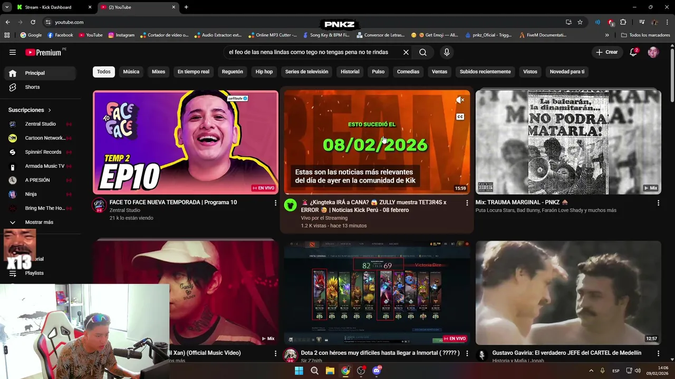Select the Mixes filter chip
This screenshot has width=675, height=379.
coord(158,72)
